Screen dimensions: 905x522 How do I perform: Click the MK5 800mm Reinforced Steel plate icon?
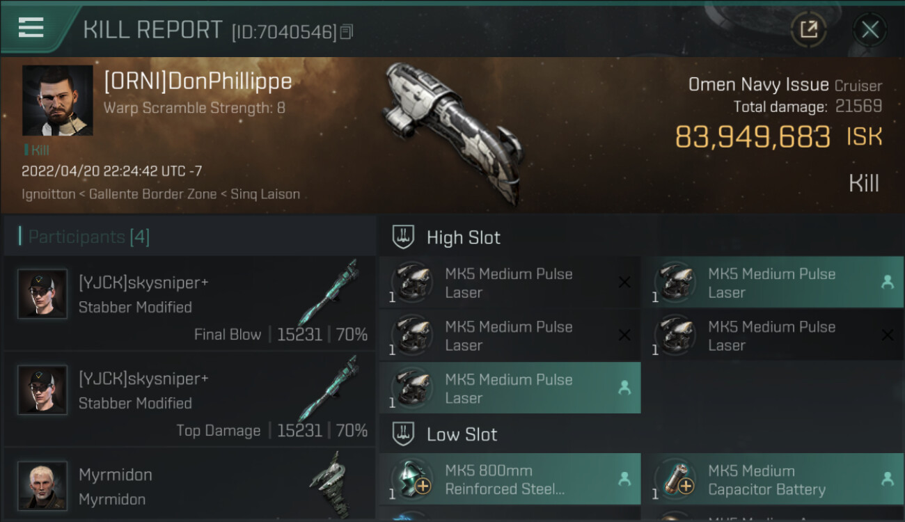click(412, 479)
